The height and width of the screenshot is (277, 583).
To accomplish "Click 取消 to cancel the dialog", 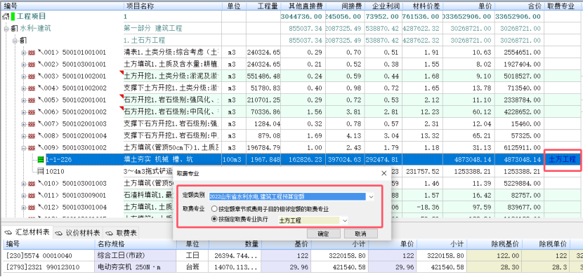I will (x=360, y=234).
